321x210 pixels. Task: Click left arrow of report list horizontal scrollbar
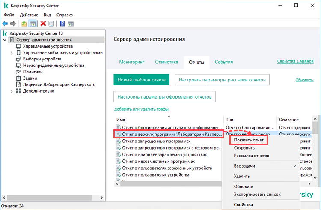click(x=117, y=184)
